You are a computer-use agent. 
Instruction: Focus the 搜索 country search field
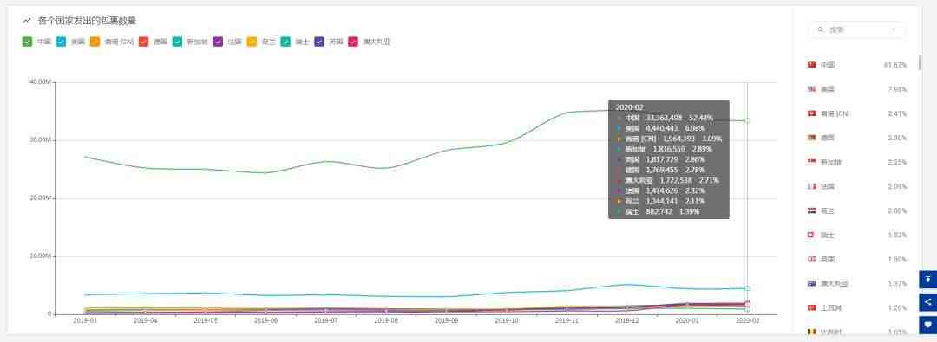pos(857,29)
